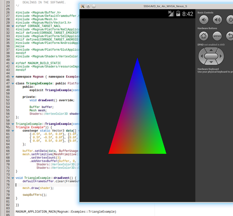Tap the Back hardware button

click(230, 36)
